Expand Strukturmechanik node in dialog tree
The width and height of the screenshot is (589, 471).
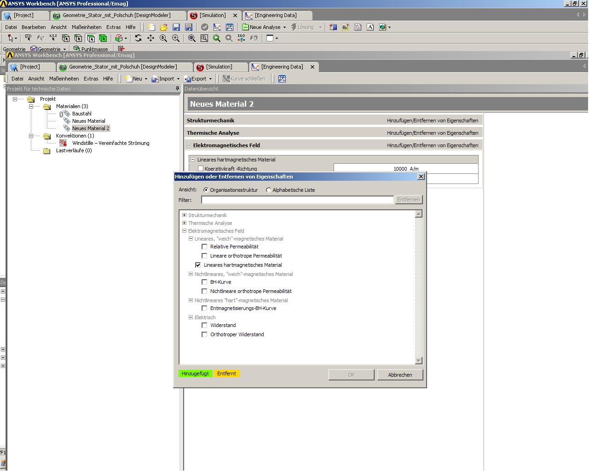[184, 215]
